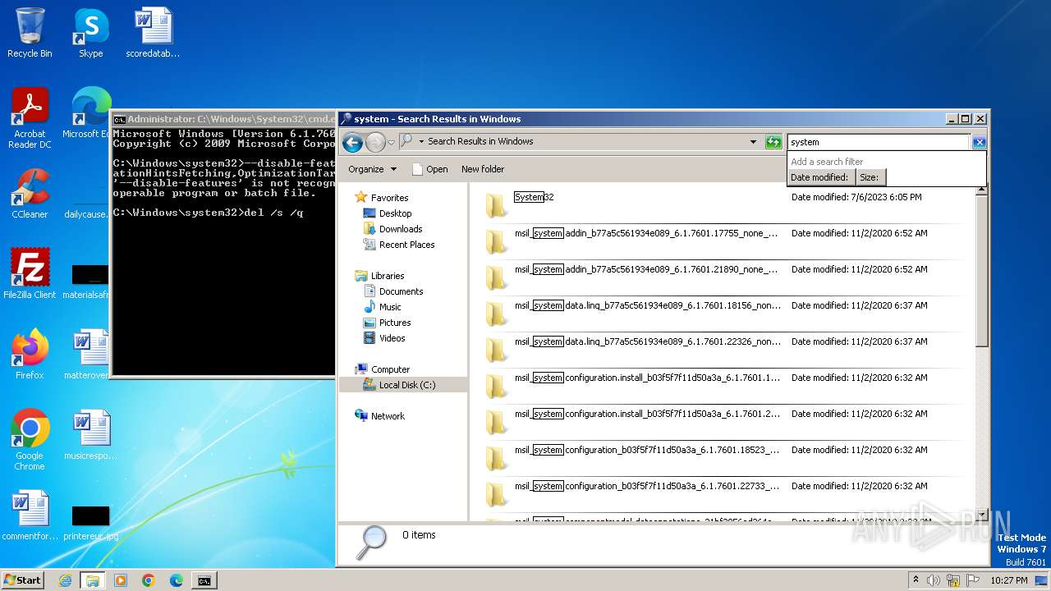This screenshot has height=591, width=1051.
Task: Select Network in the navigation pane
Action: (x=388, y=416)
